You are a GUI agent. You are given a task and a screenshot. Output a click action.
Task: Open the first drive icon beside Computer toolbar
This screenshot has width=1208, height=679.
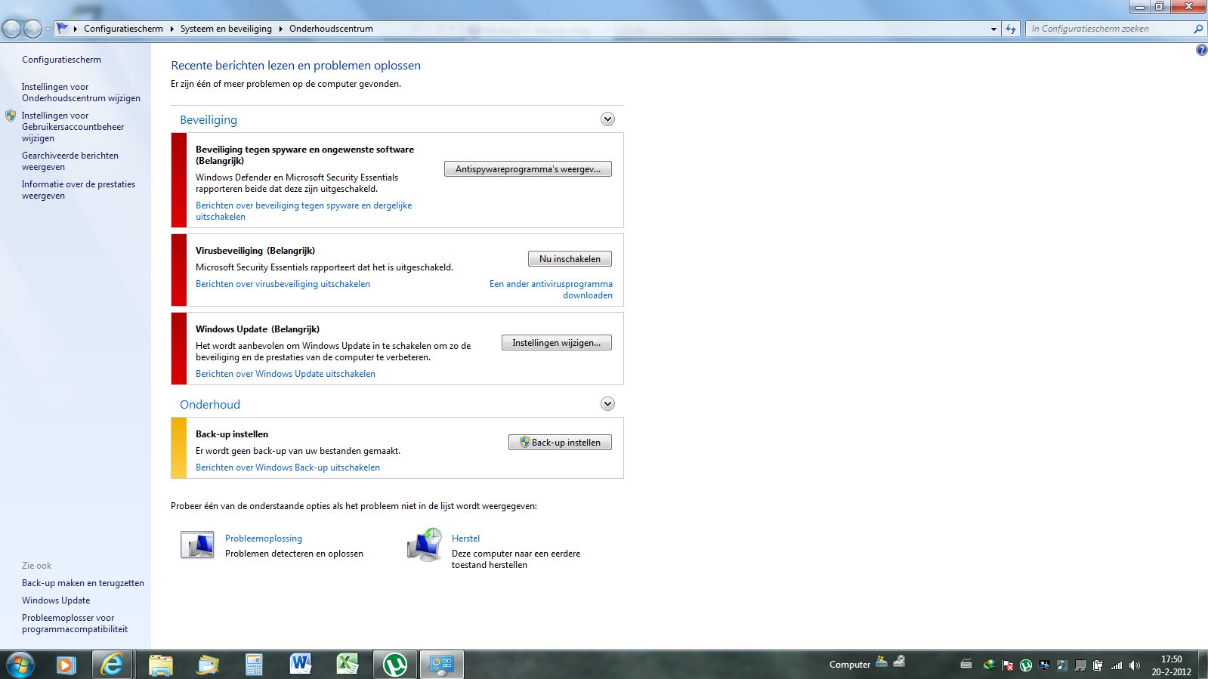click(882, 662)
